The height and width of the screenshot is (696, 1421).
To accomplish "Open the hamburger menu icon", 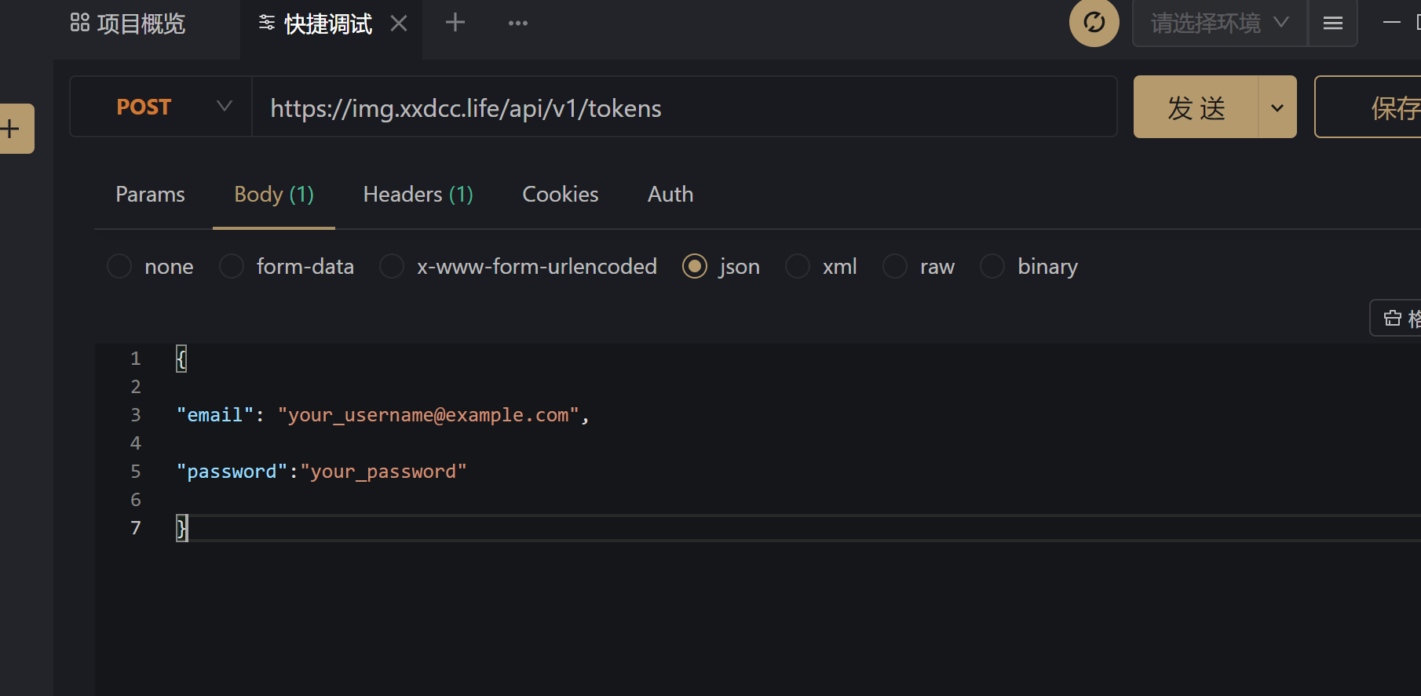I will pos(1332,24).
